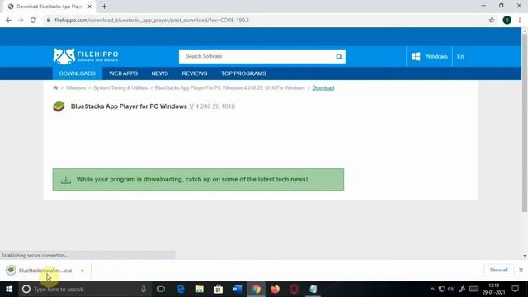Open a new browser tab
The image size is (528, 297).
105,7
